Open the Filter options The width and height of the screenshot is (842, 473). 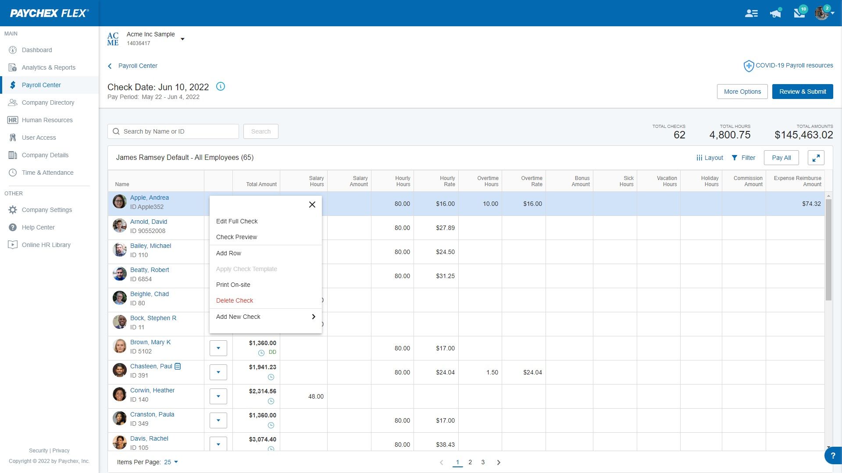click(743, 158)
